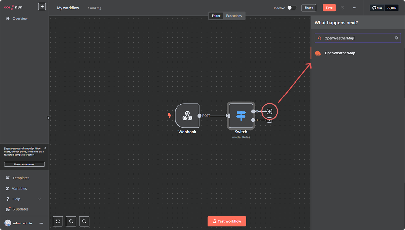Click the mode: Rules subtitle
Viewport: 405px width, 230px height.
pyautogui.click(x=241, y=137)
